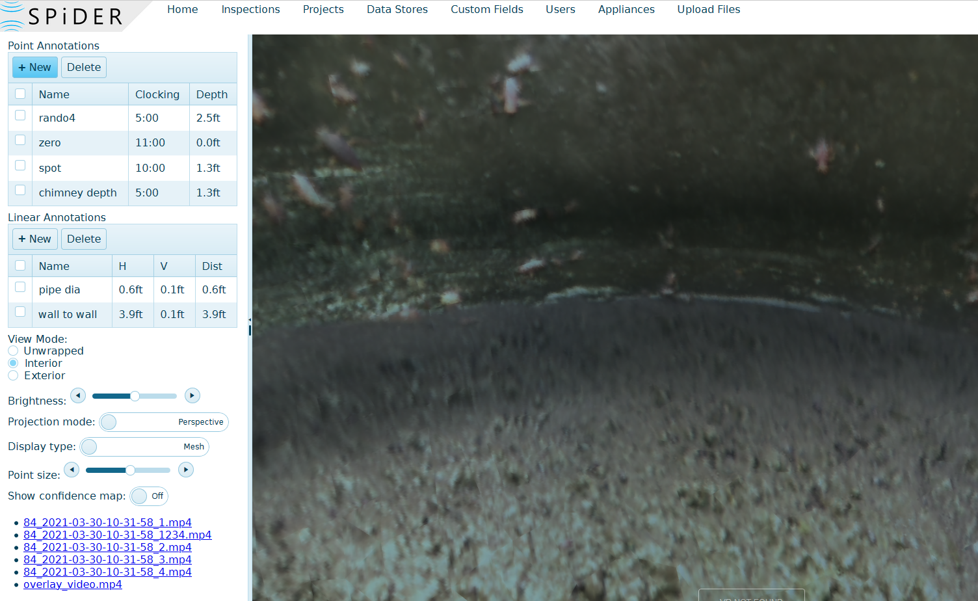Check the rando4 point annotation checkbox

point(20,116)
